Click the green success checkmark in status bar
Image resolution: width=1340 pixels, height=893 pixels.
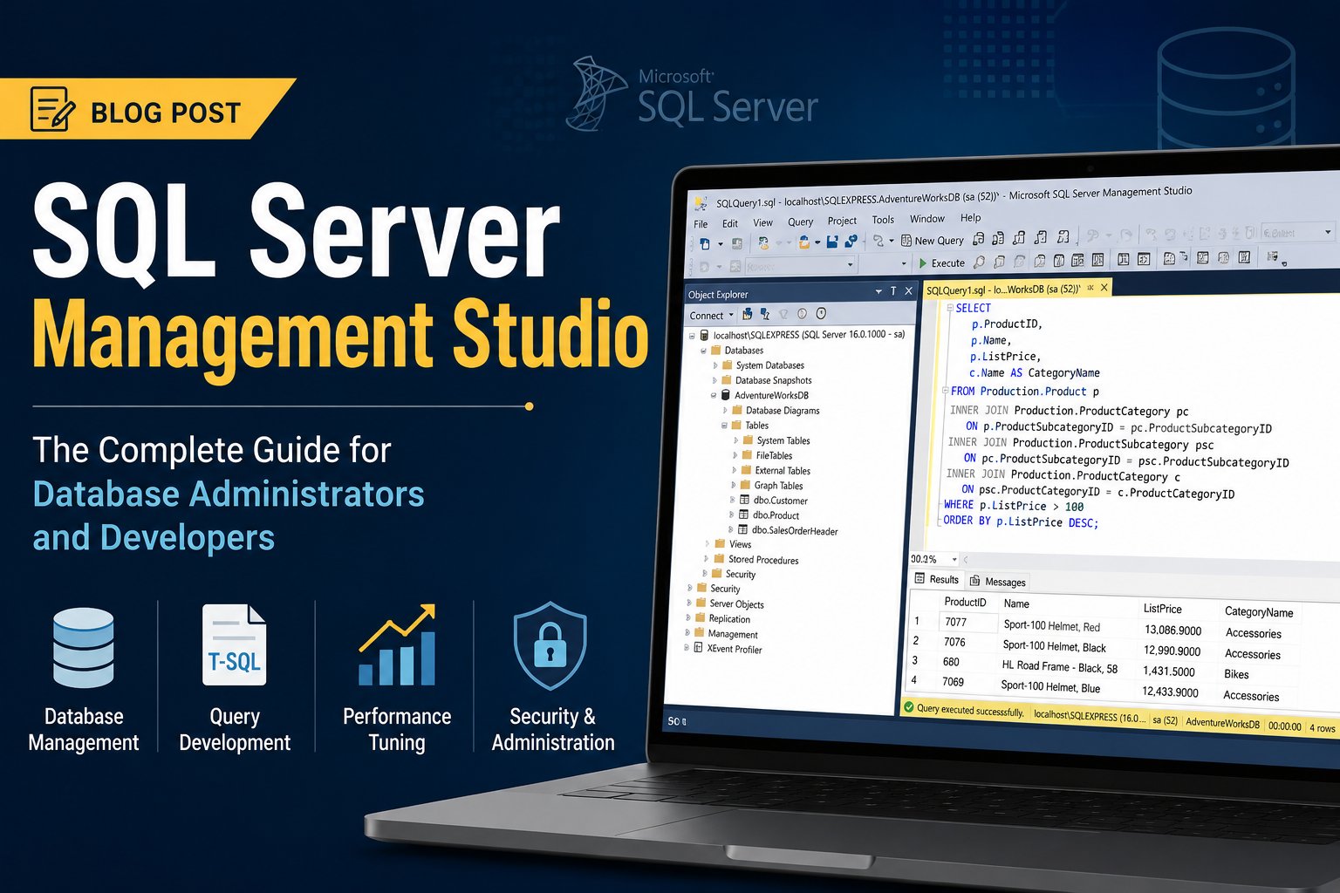click(908, 707)
